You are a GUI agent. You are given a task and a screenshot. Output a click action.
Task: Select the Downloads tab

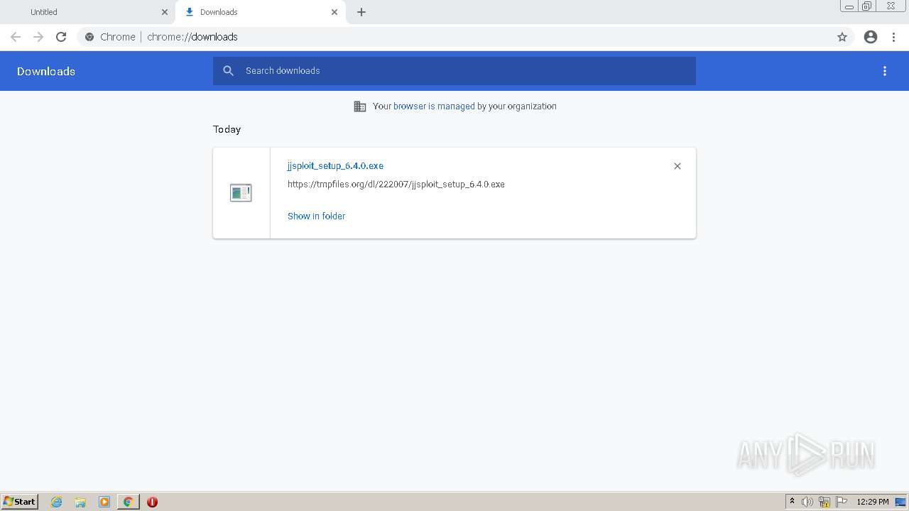[x=261, y=12]
